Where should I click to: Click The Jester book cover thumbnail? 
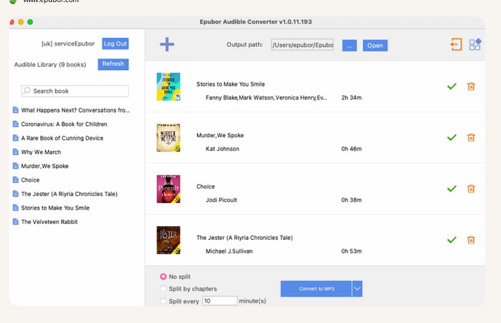click(168, 240)
